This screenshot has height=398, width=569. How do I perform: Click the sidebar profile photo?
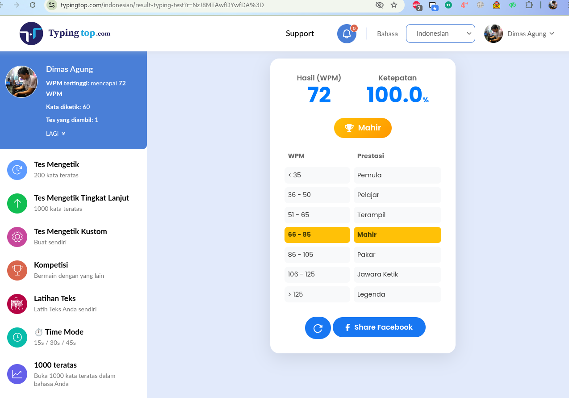tap(21, 82)
